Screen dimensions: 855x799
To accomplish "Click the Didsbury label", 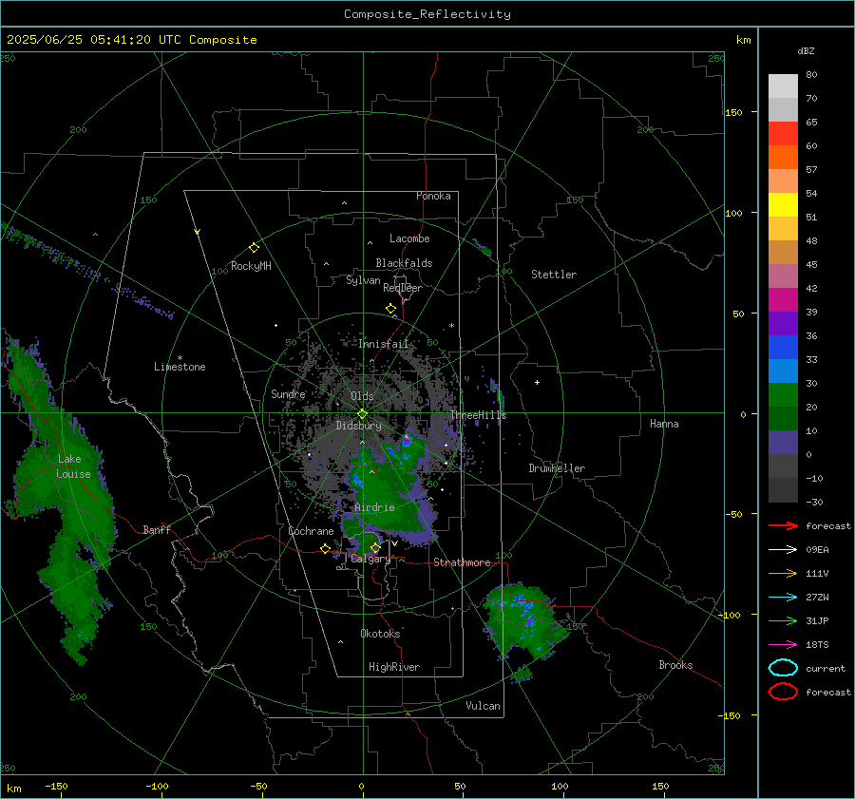I will 359,426.
